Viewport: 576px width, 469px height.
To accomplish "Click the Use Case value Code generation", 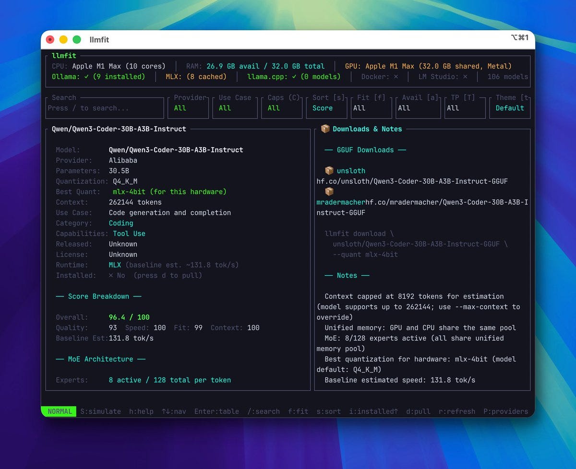I will 170,213.
